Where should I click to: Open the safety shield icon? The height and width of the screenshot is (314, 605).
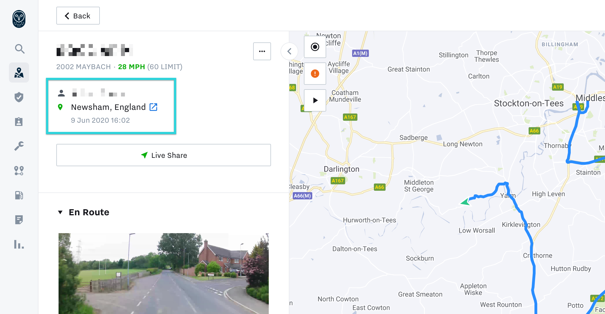(x=19, y=97)
